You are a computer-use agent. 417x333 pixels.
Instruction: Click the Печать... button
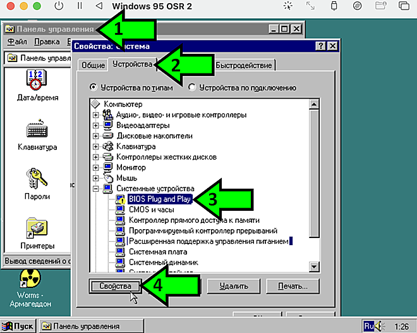pos(293,286)
